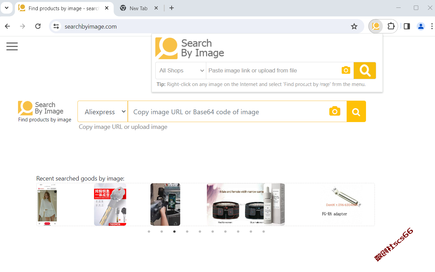435x272 pixels.
Task: Open the red key product thumbnail
Action: 110,204
